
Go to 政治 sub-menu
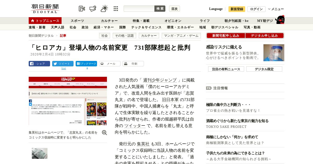pos(85,27)
